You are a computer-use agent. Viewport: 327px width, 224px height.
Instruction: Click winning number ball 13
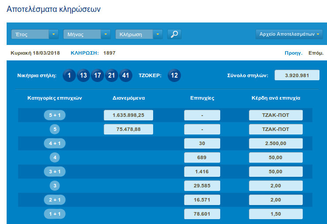coord(83,75)
